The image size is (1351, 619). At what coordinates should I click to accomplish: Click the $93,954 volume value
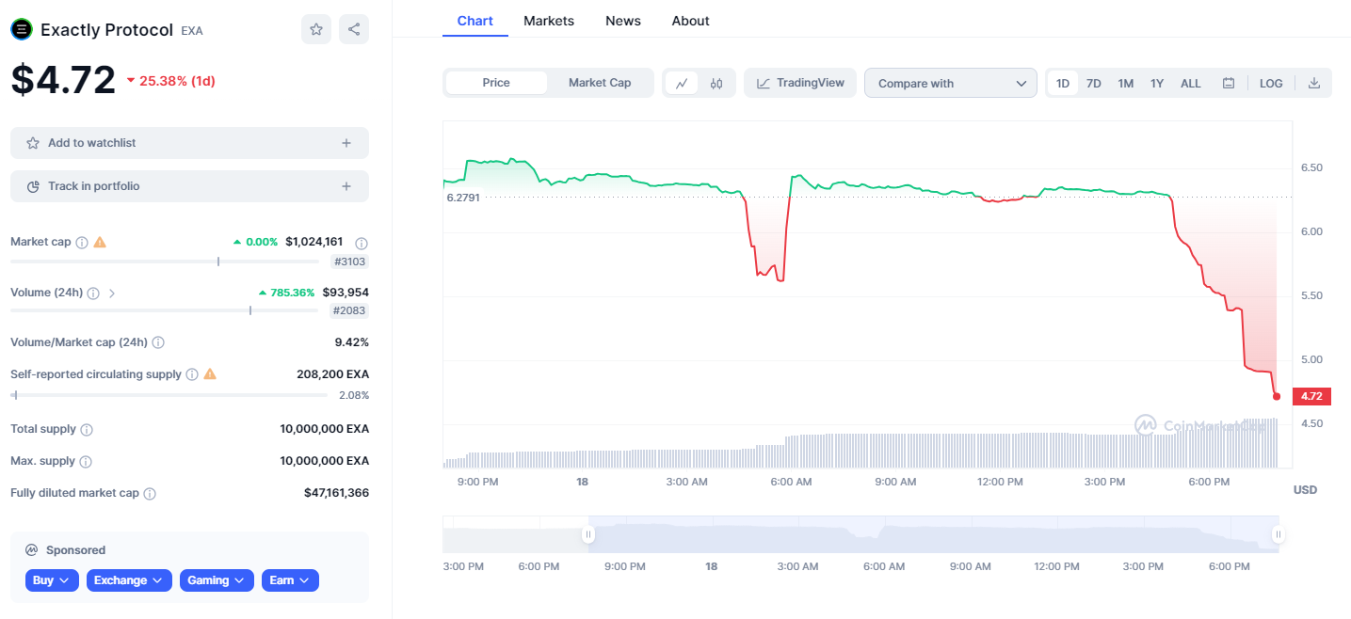[346, 293]
